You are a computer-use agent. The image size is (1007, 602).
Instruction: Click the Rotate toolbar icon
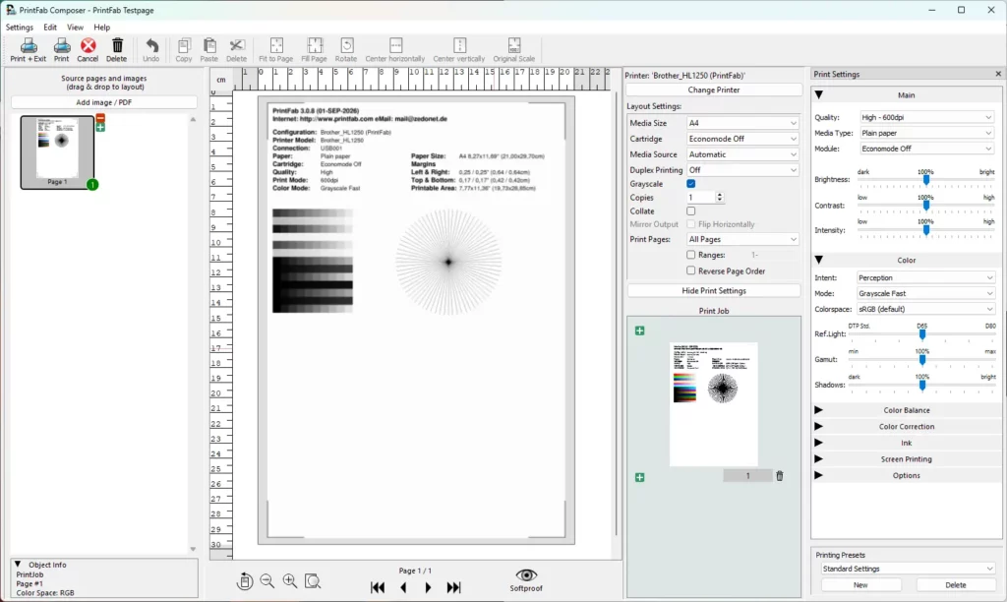(x=346, y=45)
